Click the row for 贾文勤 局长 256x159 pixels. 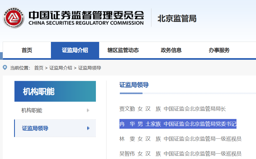[173, 109]
